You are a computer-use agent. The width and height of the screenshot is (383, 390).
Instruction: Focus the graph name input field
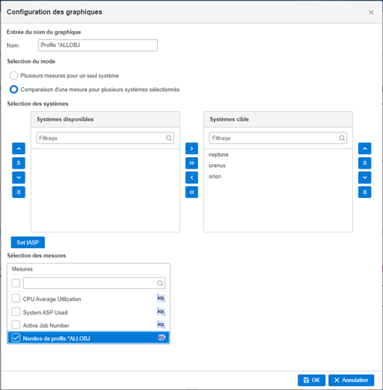coord(98,45)
